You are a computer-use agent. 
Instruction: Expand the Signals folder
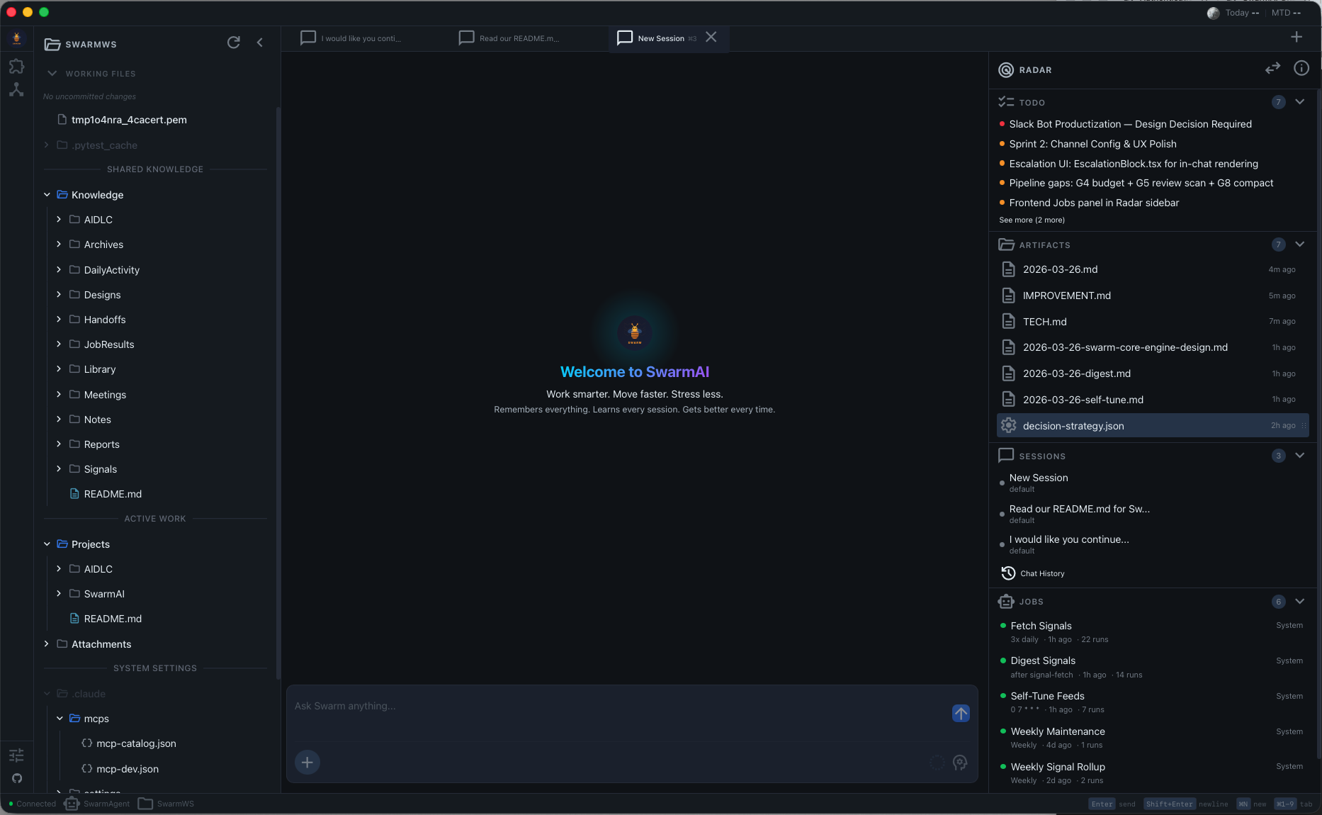pos(59,468)
